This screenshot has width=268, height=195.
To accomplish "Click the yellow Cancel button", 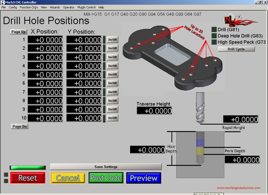I will [x=68, y=178].
